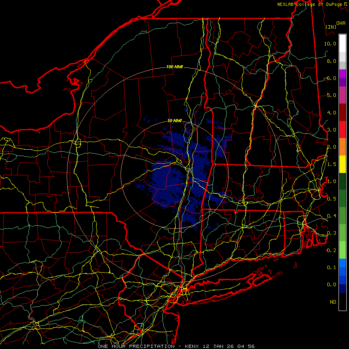
Task: Click the '1.0' legend value
Action: pos(332,181)
